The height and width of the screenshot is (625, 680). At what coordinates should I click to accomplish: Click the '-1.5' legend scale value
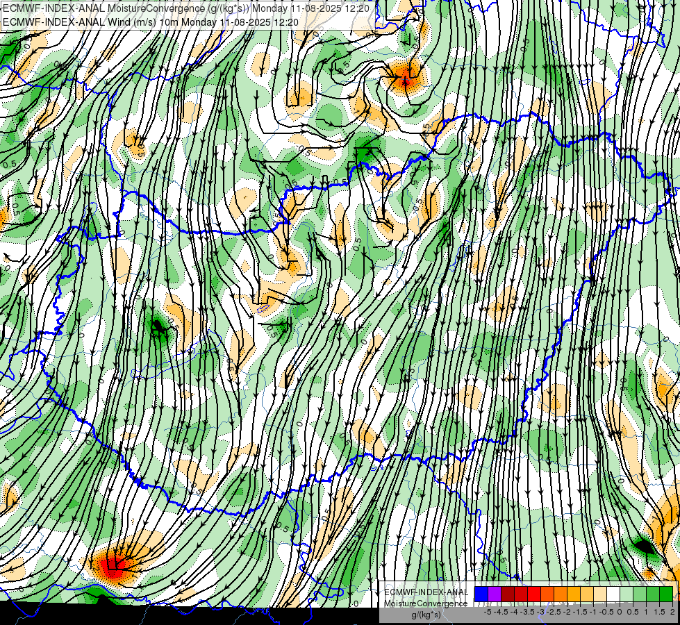click(x=580, y=612)
